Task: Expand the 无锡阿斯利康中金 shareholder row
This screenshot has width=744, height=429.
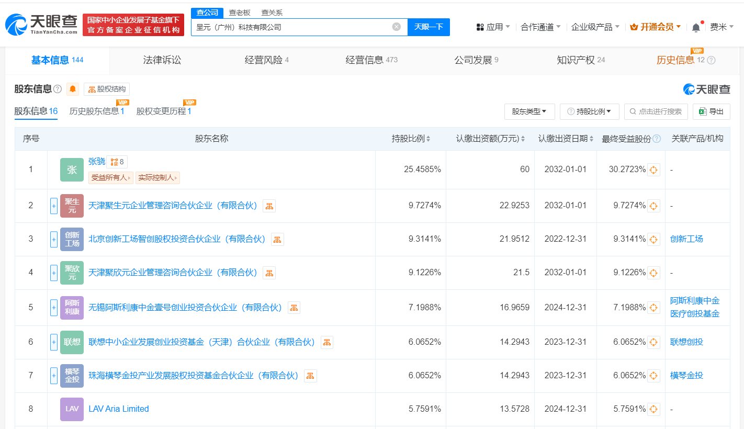Action: (x=53, y=308)
